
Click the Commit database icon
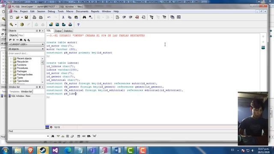(x=36, y=25)
